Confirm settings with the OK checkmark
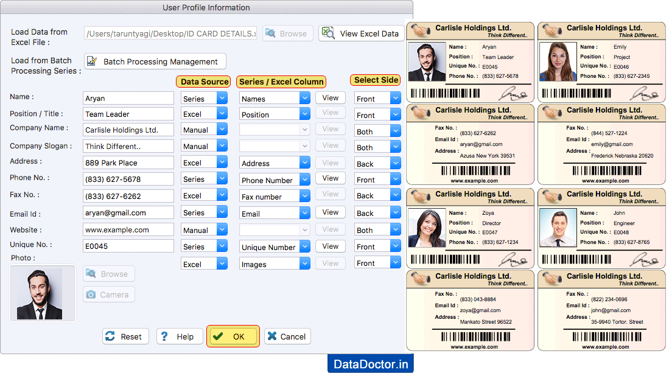 tap(233, 336)
